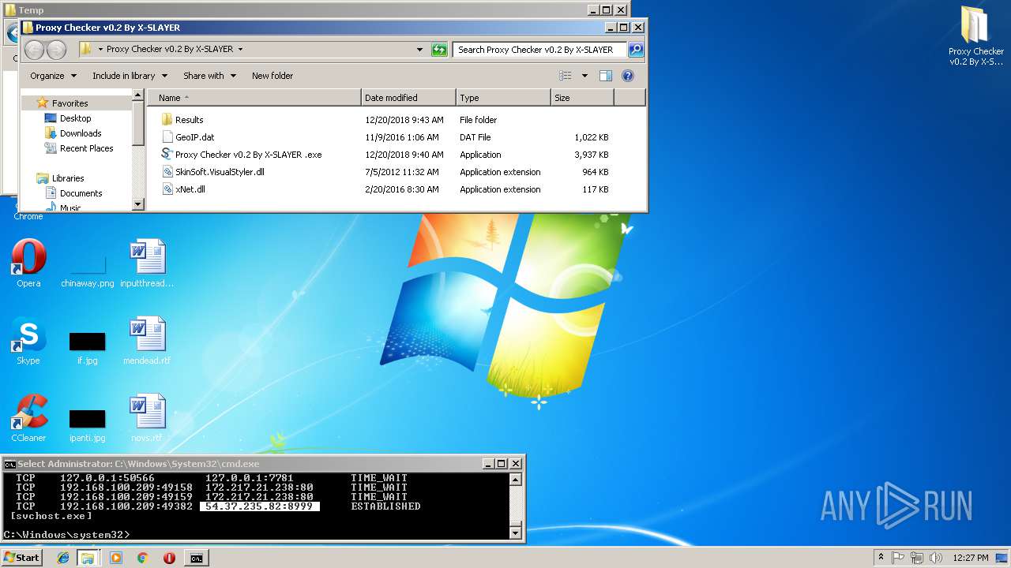Open Desktop in Favorites
This screenshot has height=568, width=1011.
tap(75, 118)
